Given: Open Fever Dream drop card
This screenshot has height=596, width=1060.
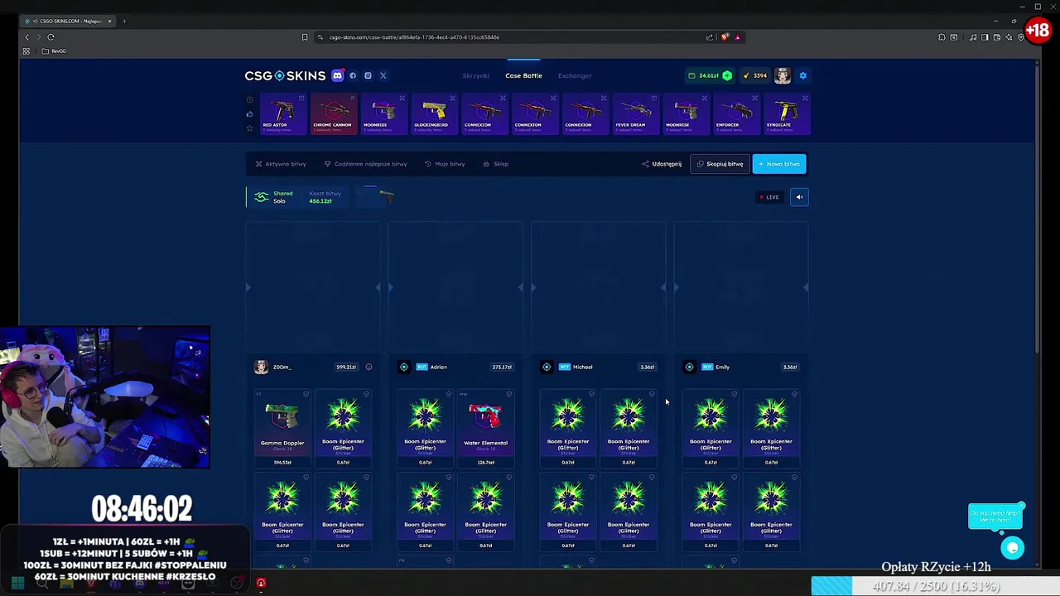Looking at the screenshot, I should point(634,113).
